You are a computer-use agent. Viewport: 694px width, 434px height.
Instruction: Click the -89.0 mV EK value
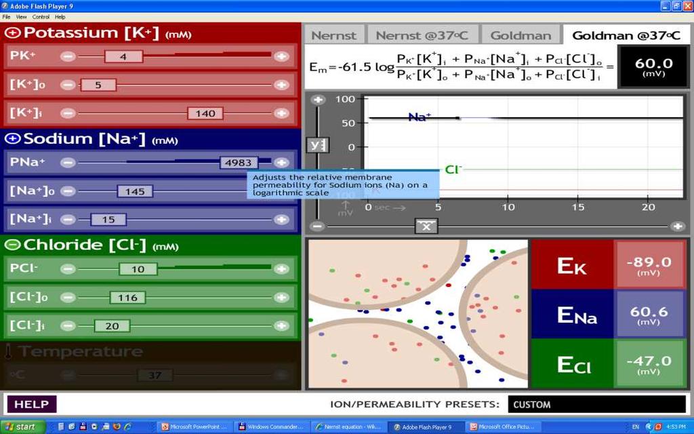(x=649, y=266)
